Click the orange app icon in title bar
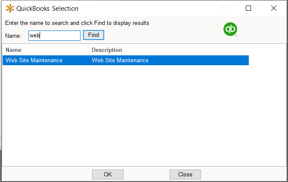This screenshot has height=182, width=288. (x=9, y=8)
